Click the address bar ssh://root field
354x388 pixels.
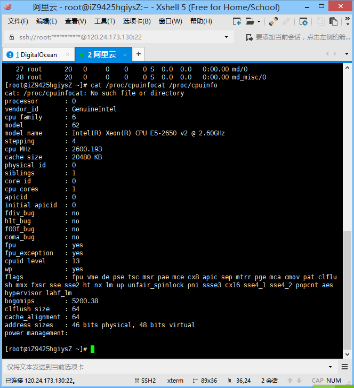[x=119, y=37]
